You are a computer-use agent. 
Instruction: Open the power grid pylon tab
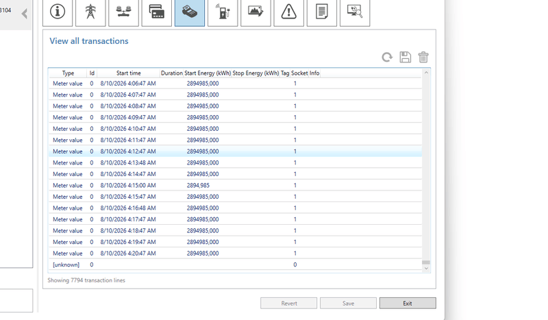pos(90,12)
